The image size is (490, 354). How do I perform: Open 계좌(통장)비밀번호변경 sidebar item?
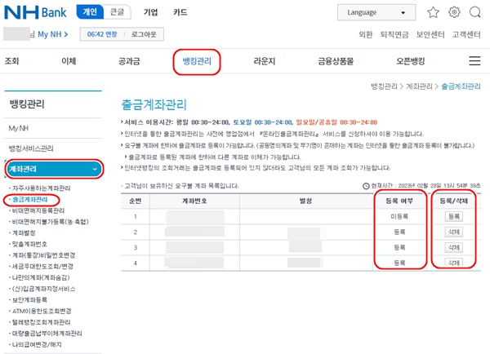coord(43,255)
